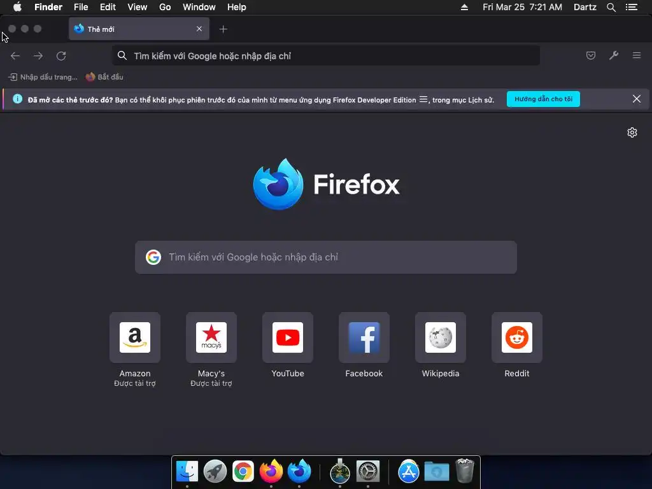Screen dimensions: 652x489
Task: Open the Firefox hamburger application menu
Action: point(637,55)
